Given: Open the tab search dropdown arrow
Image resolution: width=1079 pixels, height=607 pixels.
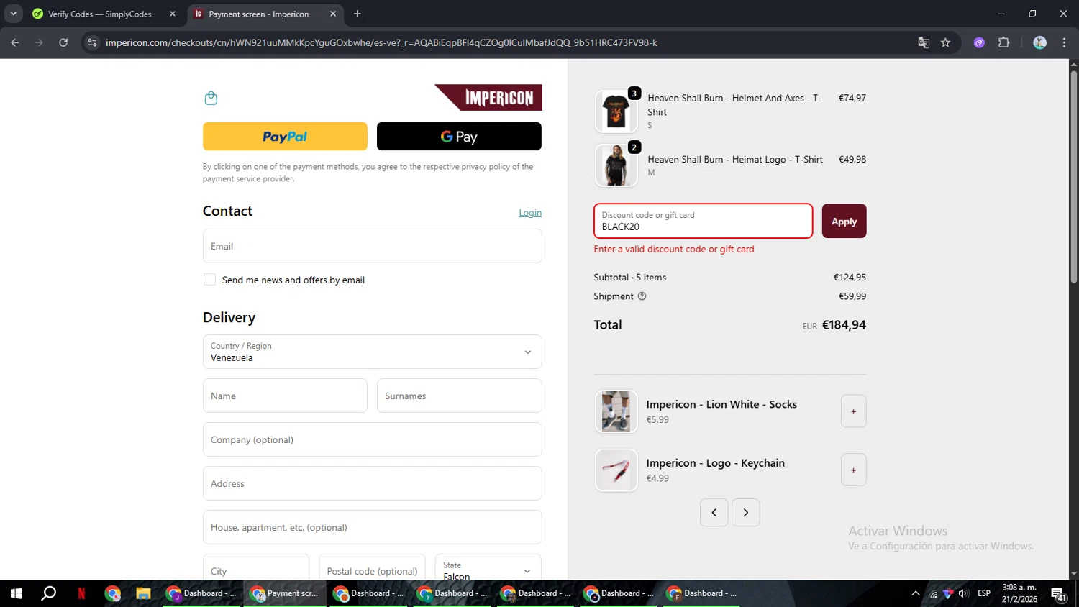Looking at the screenshot, I should pyautogui.click(x=13, y=14).
